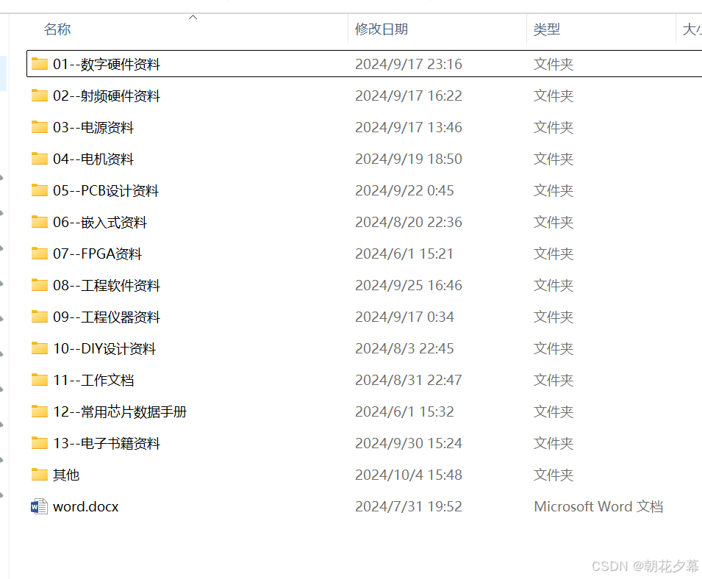Click 文件夹 type in 03--电源资料 row
This screenshot has width=702, height=579.
(x=554, y=127)
